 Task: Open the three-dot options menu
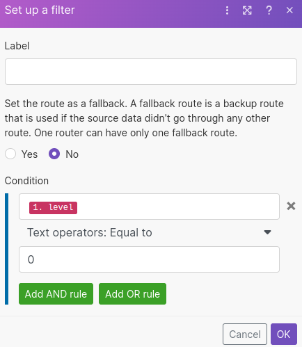tap(227, 10)
